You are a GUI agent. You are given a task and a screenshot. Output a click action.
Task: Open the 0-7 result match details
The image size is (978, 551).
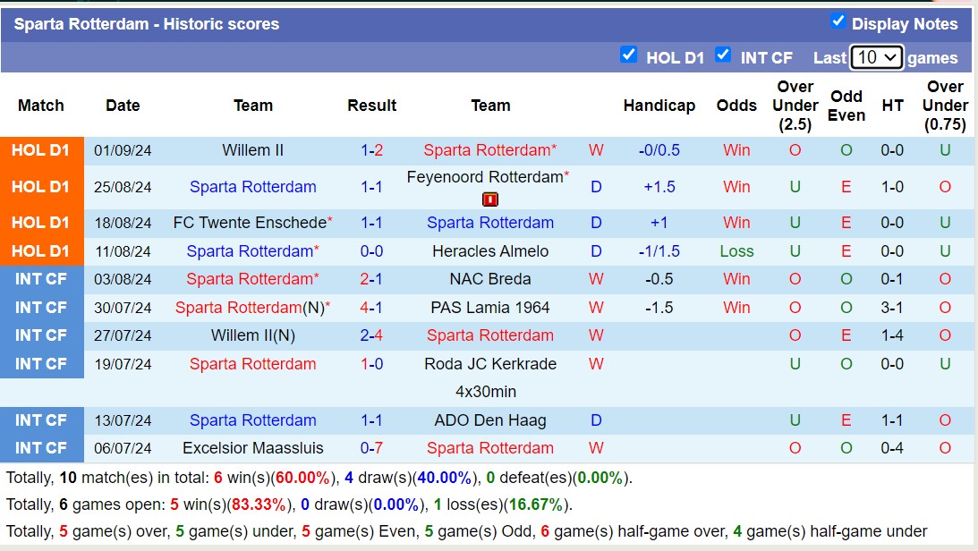pyautogui.click(x=371, y=448)
